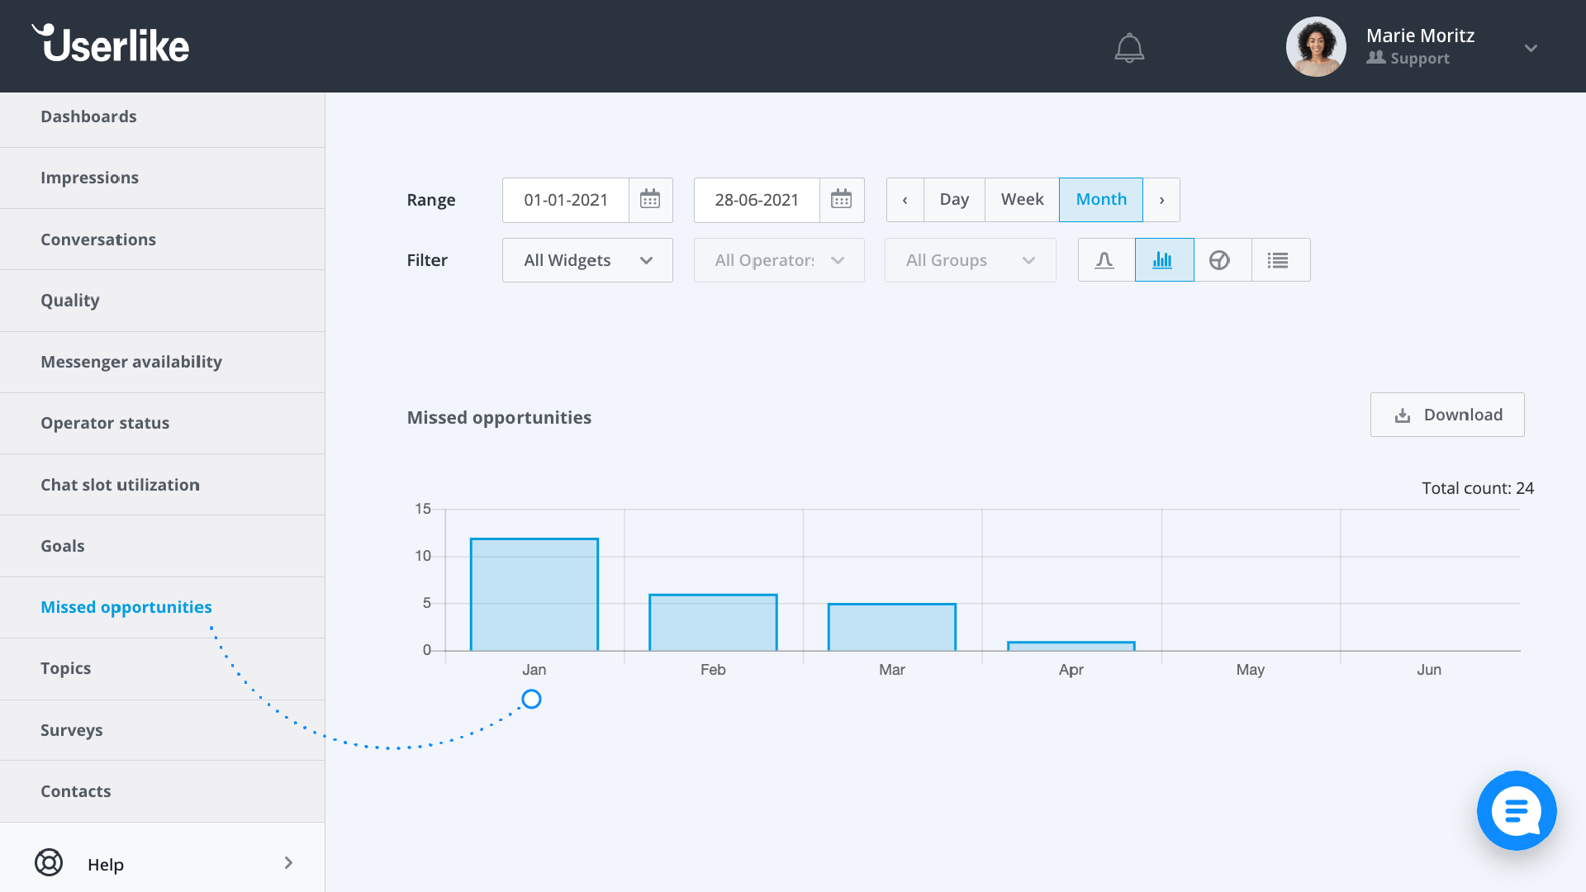
Task: Click the Support role label
Action: tap(1420, 59)
